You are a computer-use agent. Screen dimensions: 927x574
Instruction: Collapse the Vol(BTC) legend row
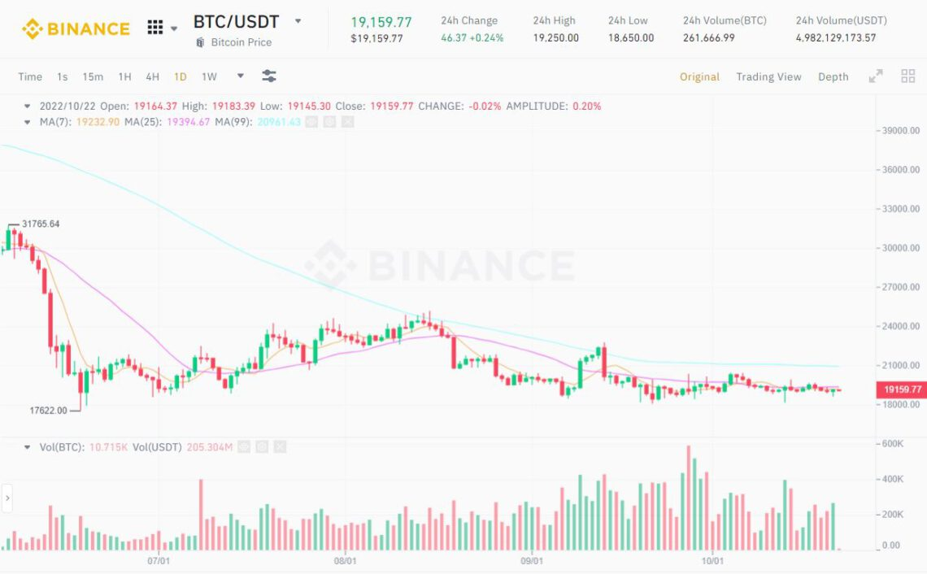(28, 447)
